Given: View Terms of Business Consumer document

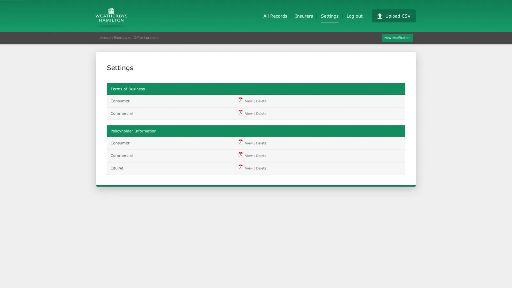Looking at the screenshot, I should (249, 101).
